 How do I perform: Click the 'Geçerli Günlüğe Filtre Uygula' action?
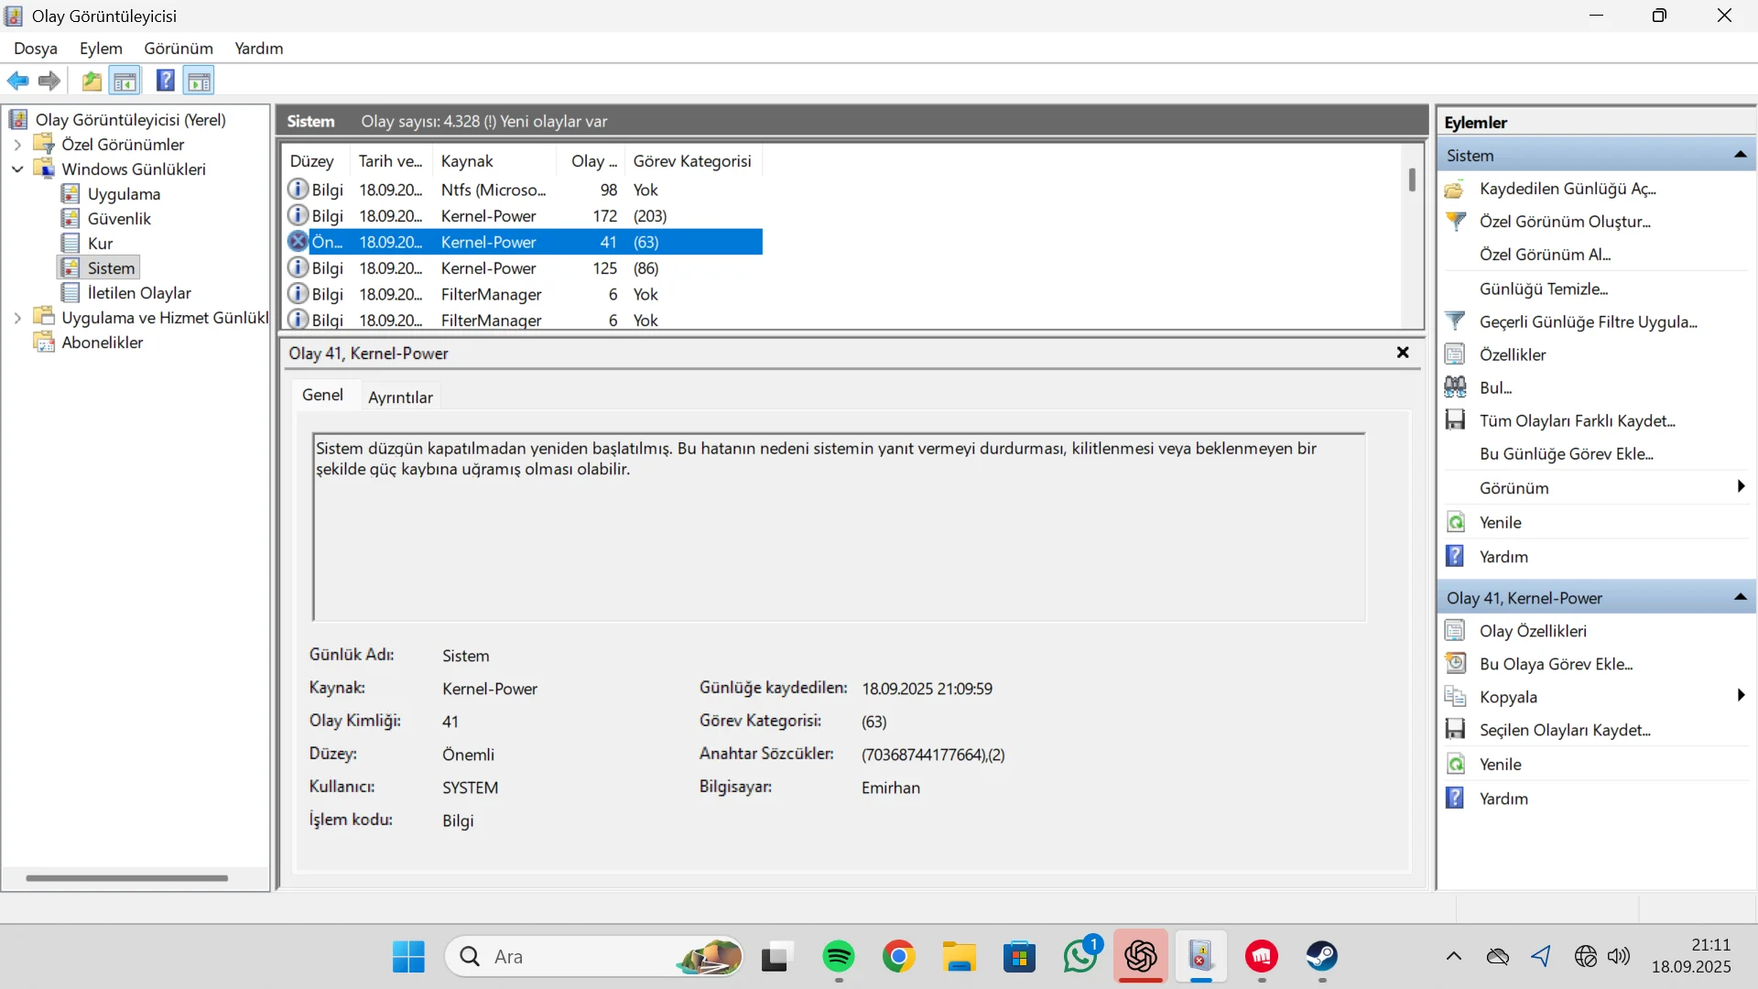[1587, 321]
